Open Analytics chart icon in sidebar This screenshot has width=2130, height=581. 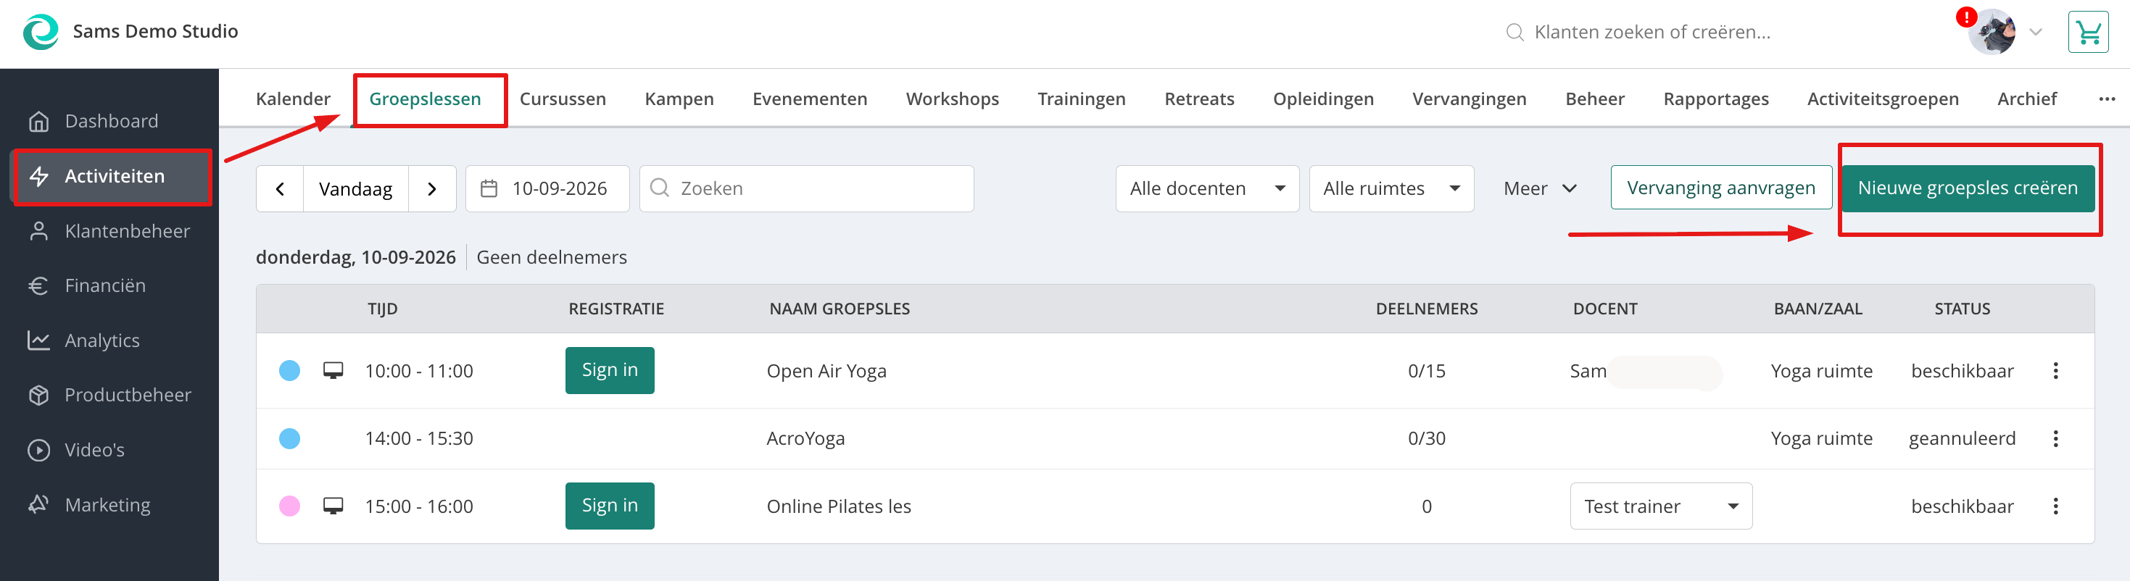pyautogui.click(x=39, y=340)
